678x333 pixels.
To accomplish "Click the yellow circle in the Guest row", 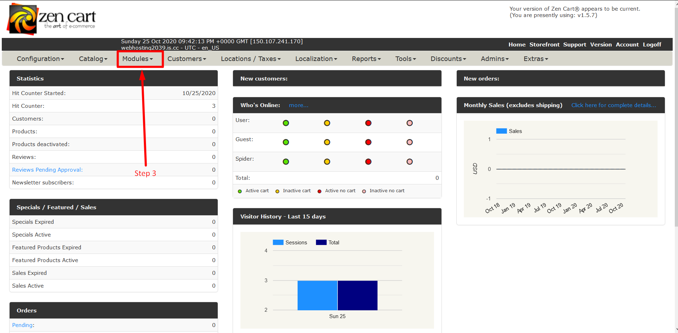I will 327,142.
